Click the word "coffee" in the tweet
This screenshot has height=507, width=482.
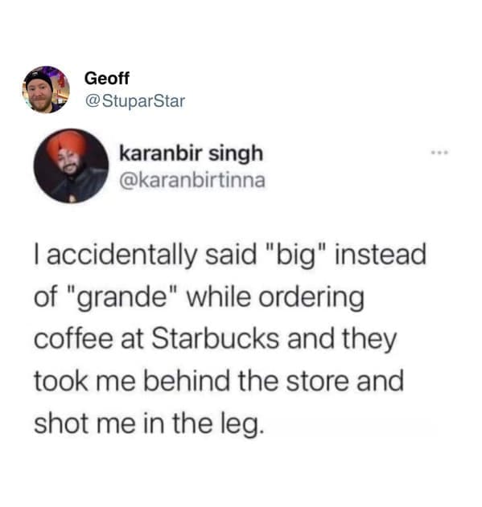point(73,338)
